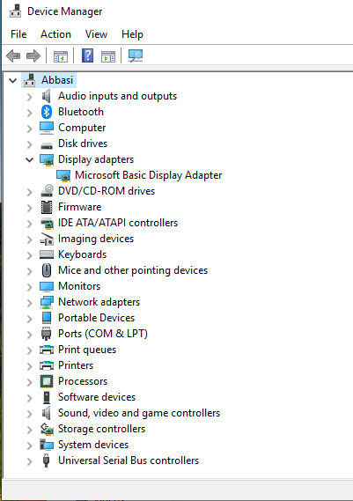353x501 pixels.
Task: Click the Processors chip icon
Action: tap(47, 381)
